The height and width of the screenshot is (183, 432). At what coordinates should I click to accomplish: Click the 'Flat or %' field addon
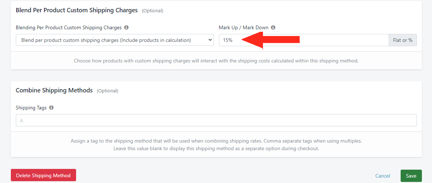(x=403, y=40)
